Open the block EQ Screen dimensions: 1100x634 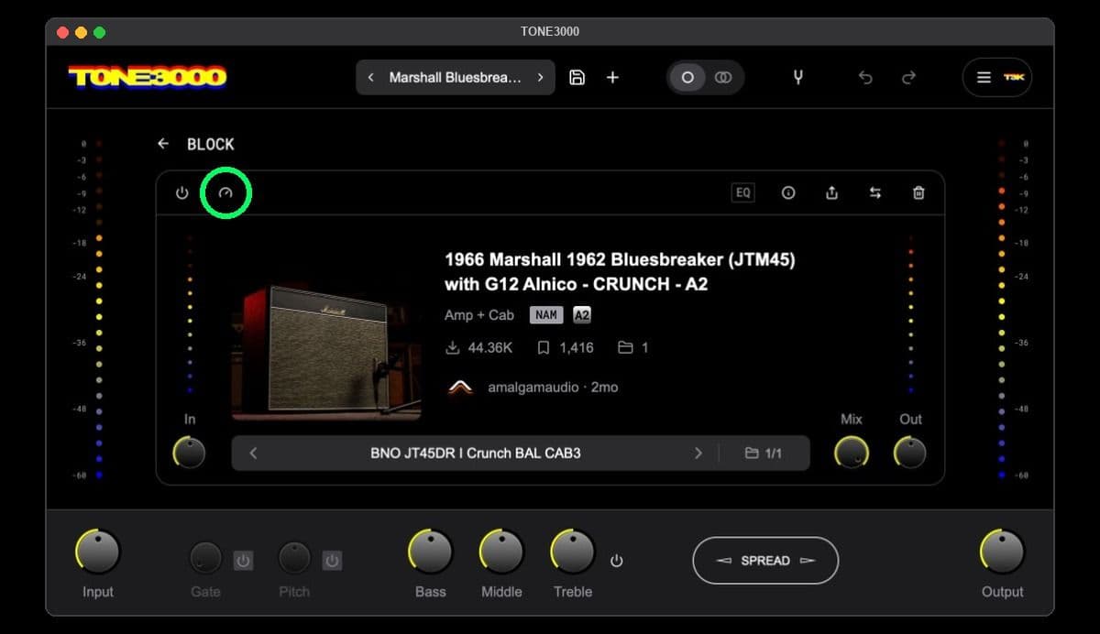742,192
